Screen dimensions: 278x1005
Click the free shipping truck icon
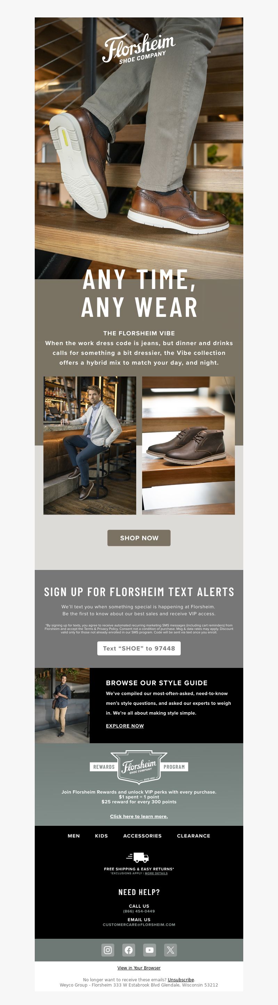138,857
